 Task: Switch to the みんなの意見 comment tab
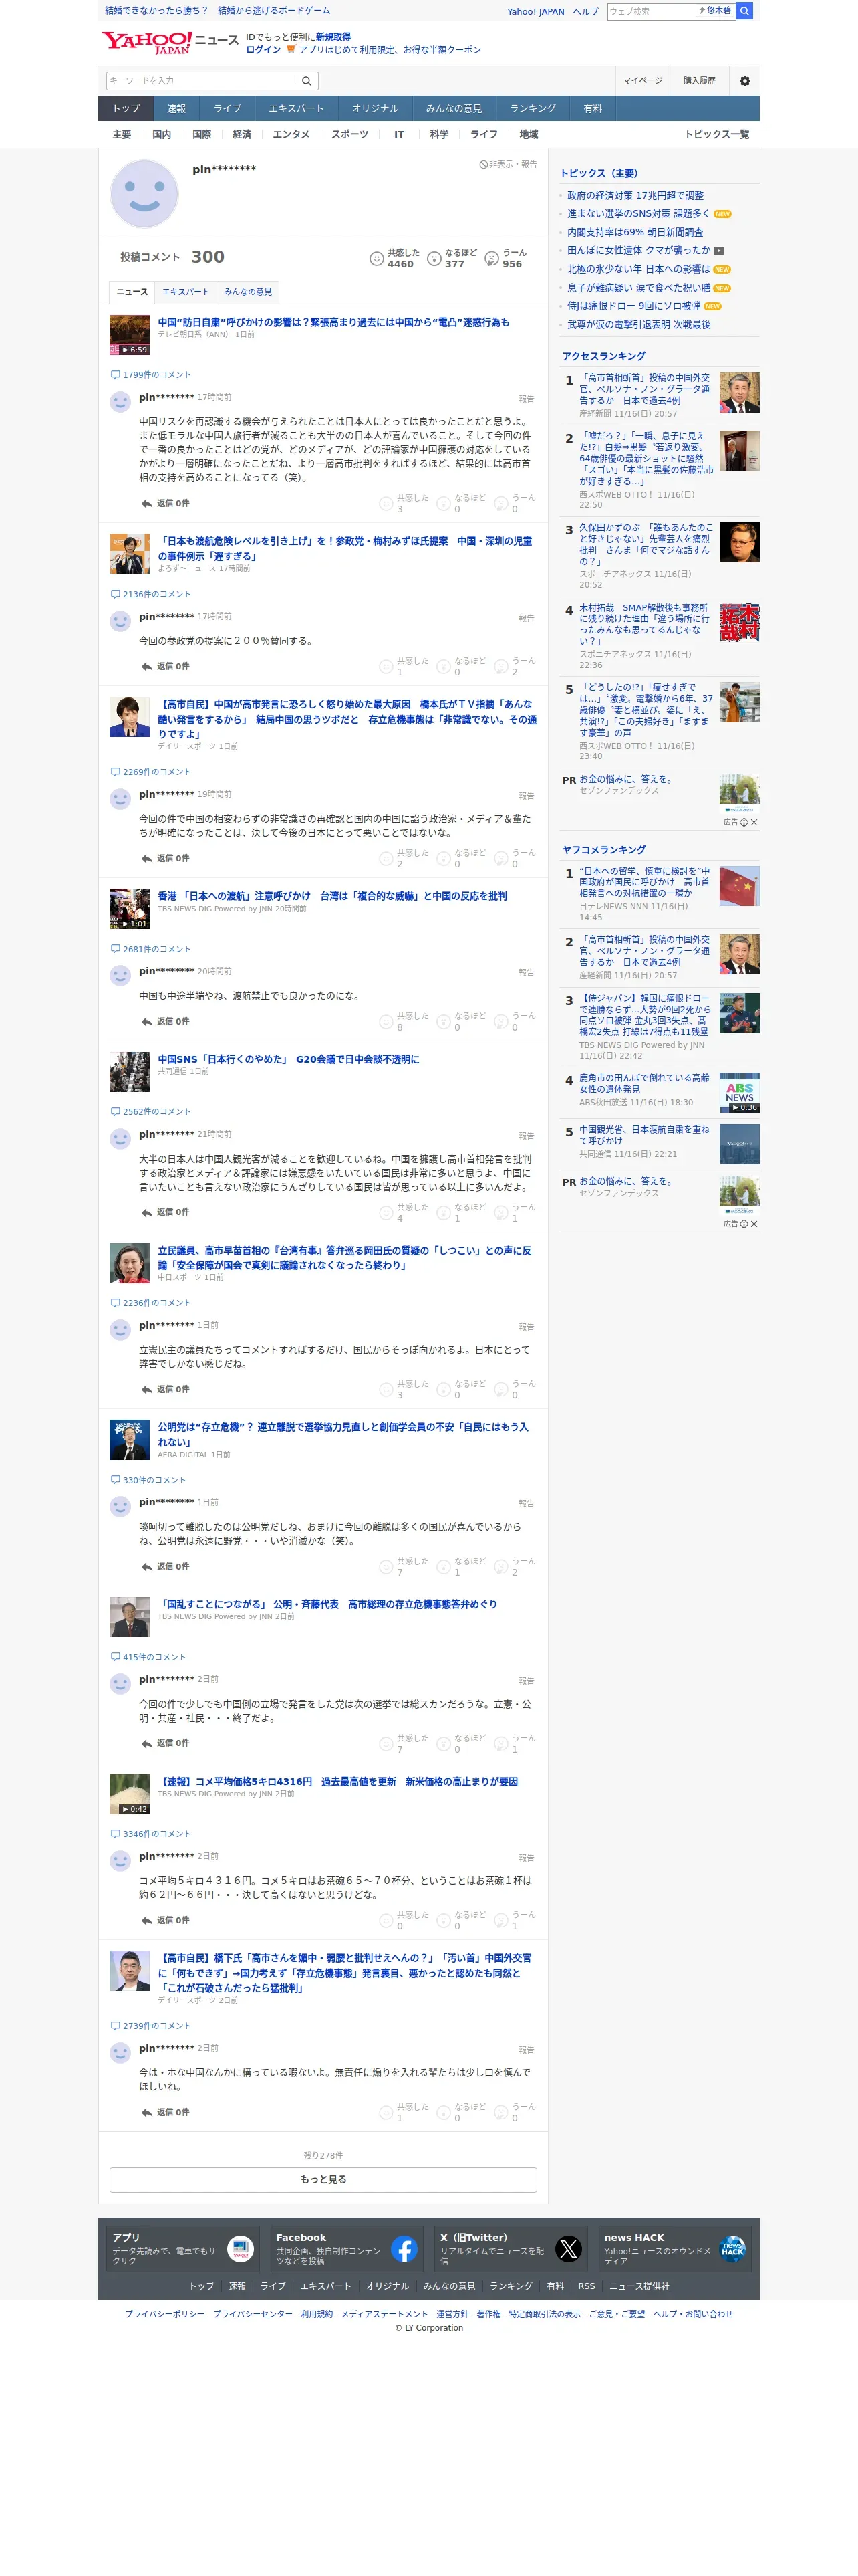248,292
